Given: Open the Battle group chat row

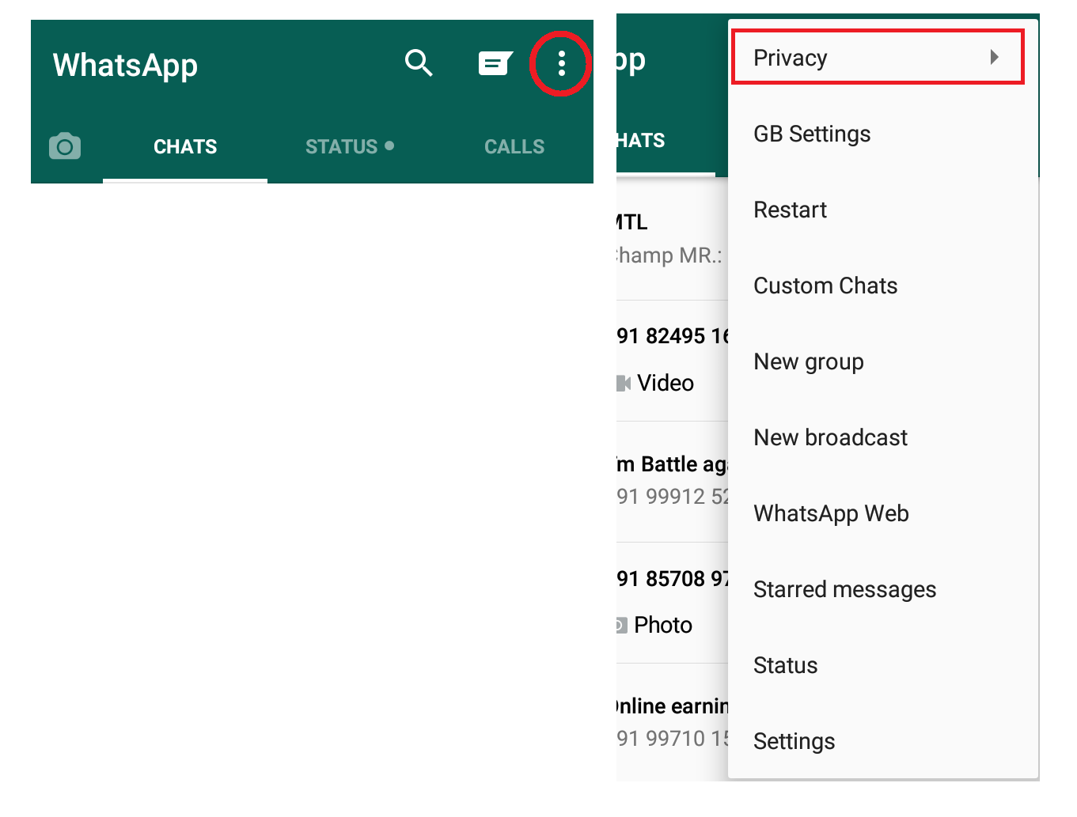Looking at the screenshot, I should click(672, 482).
